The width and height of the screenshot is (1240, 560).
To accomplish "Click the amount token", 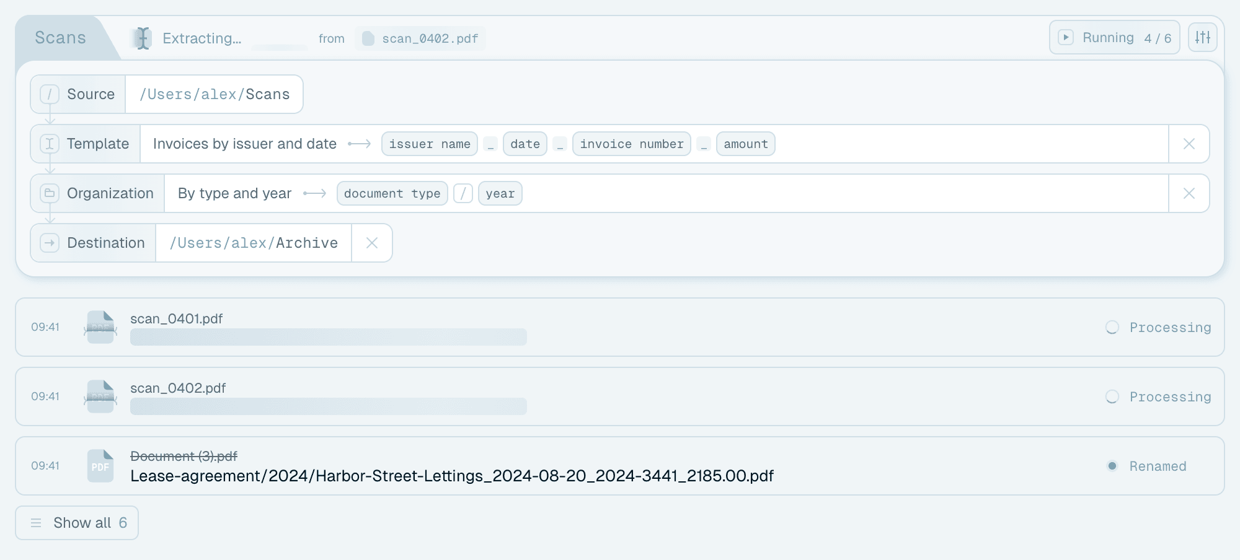I will point(746,144).
